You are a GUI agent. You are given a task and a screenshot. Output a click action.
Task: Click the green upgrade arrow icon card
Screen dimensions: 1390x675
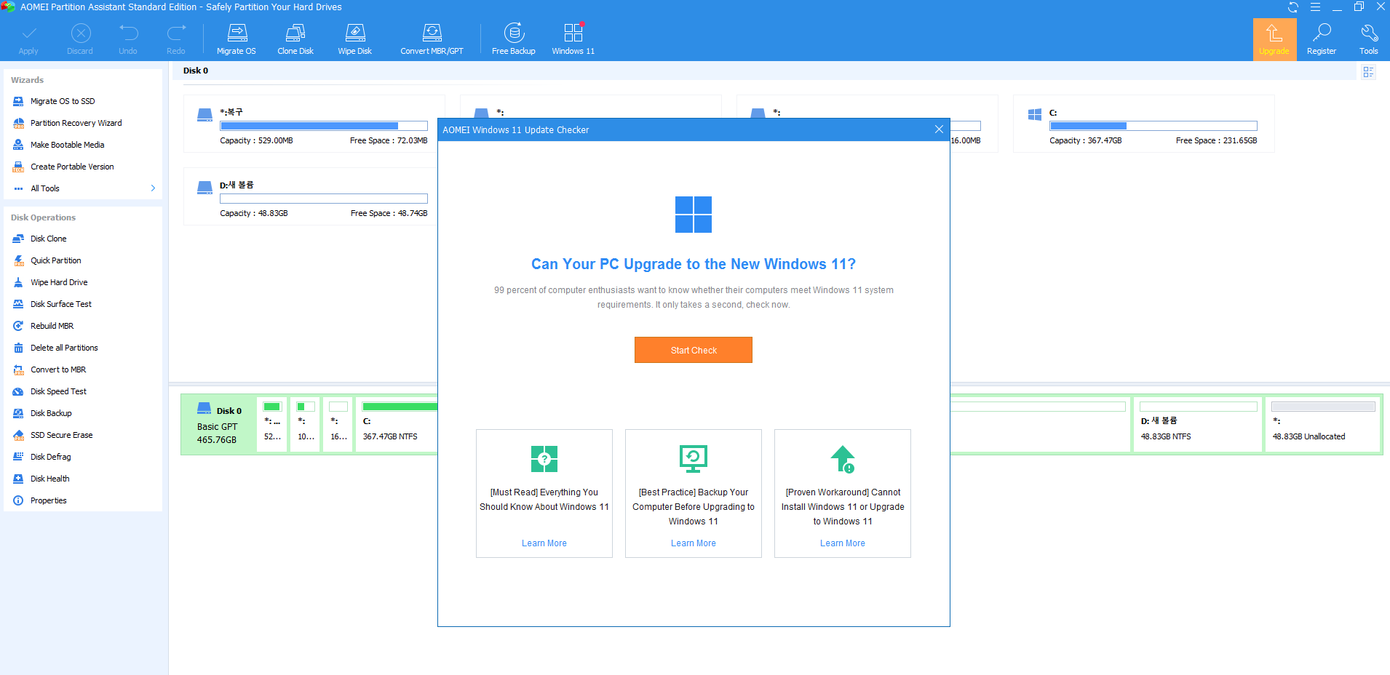click(x=843, y=459)
